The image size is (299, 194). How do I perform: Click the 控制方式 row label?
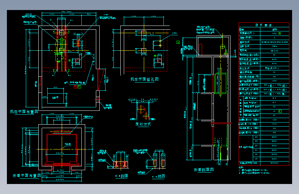coord(244,46)
